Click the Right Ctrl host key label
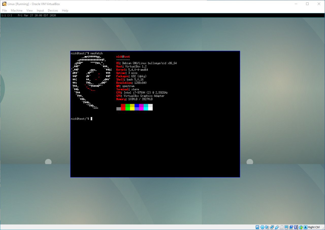This screenshot has width=325, height=230. point(314,227)
